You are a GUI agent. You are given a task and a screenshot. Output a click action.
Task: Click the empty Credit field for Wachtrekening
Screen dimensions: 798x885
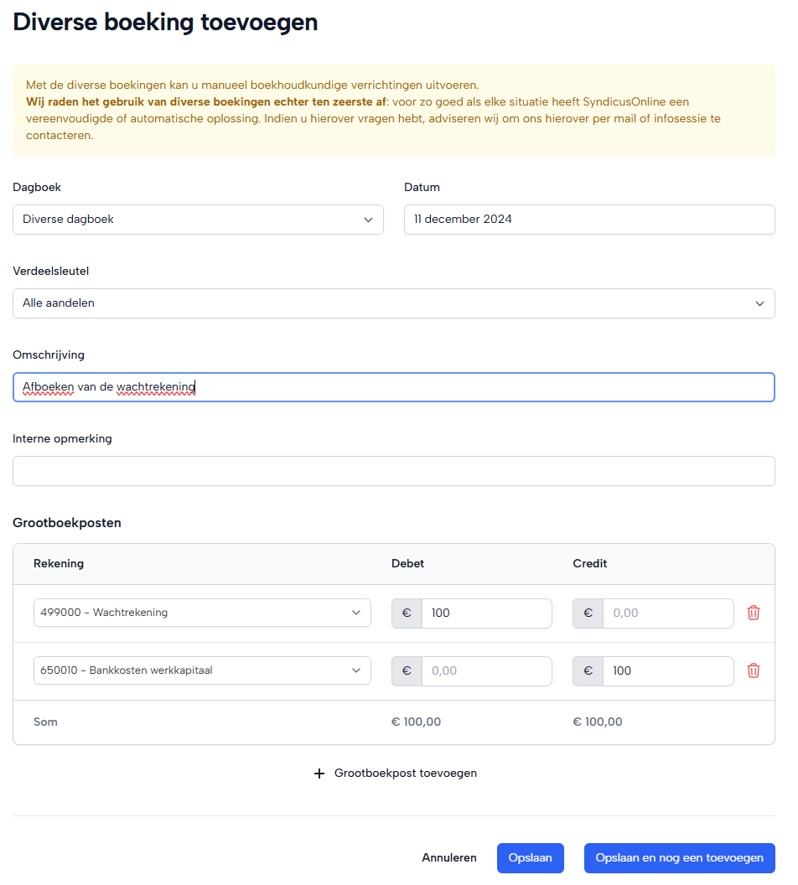coord(667,613)
